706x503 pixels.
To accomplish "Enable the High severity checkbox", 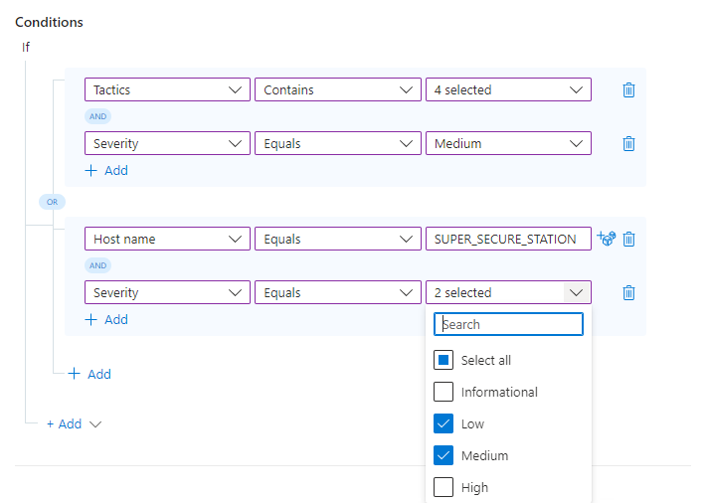I will click(x=443, y=488).
